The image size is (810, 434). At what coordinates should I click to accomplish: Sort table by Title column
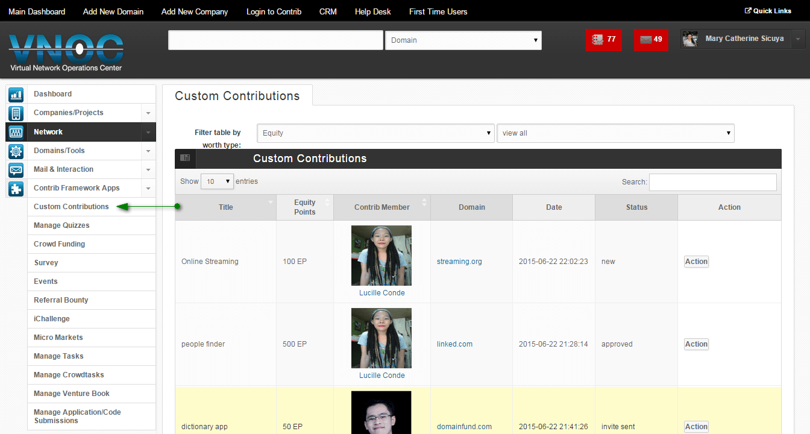point(226,207)
